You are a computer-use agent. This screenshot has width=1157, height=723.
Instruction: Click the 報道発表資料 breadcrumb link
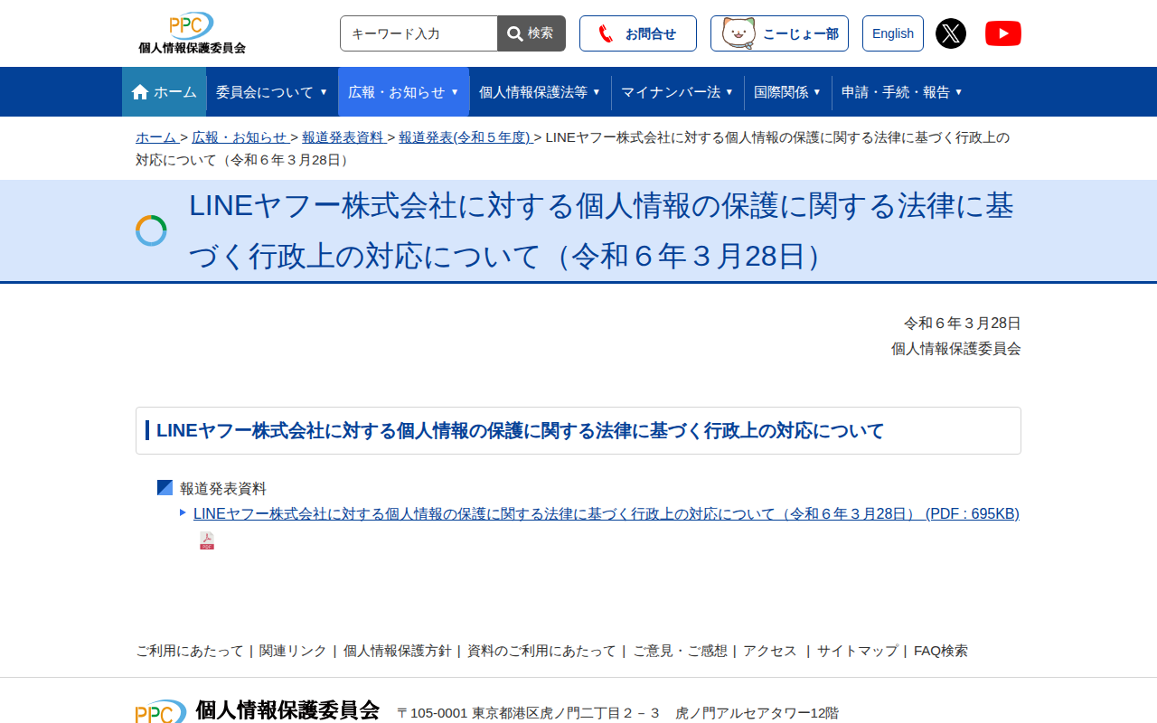pyautogui.click(x=343, y=137)
